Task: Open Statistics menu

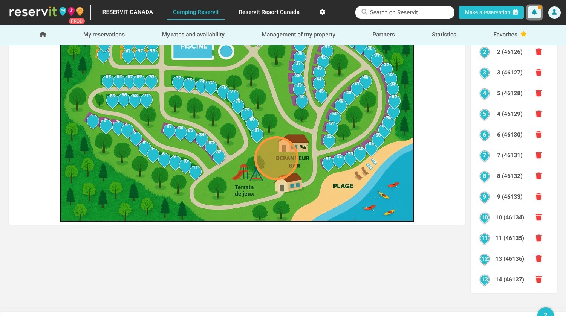Action: (x=444, y=34)
